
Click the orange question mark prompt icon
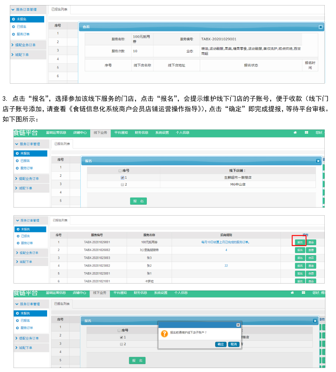coord(164,333)
